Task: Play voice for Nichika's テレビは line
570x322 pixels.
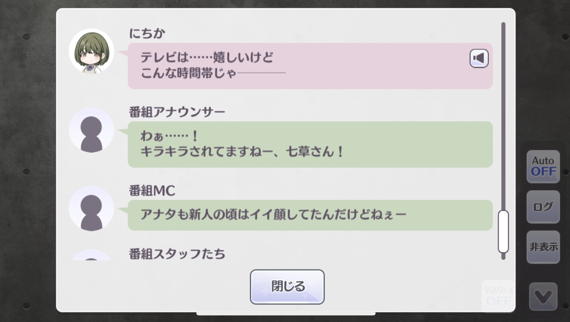Action: click(479, 58)
